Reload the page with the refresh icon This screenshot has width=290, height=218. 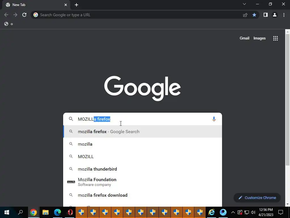24,15
